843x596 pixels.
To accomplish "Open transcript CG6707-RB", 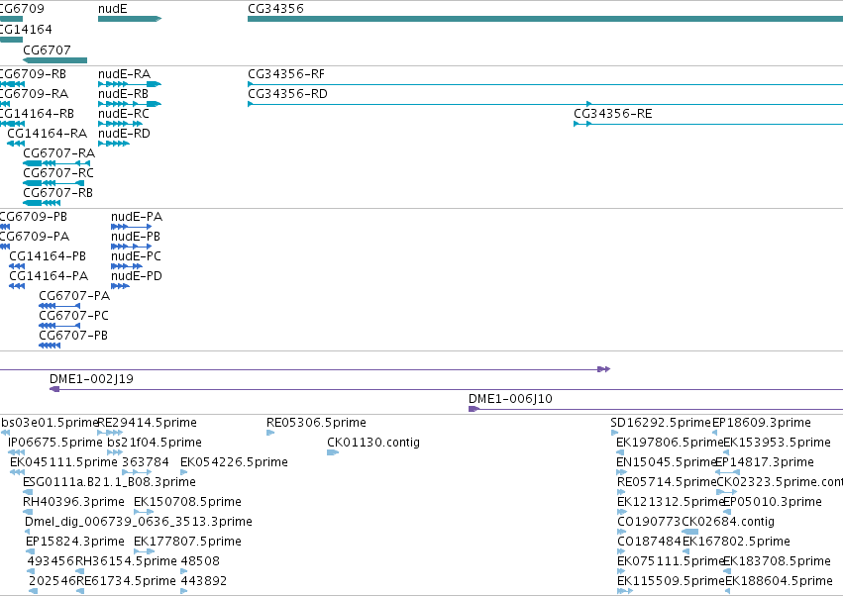I will 57,192.
